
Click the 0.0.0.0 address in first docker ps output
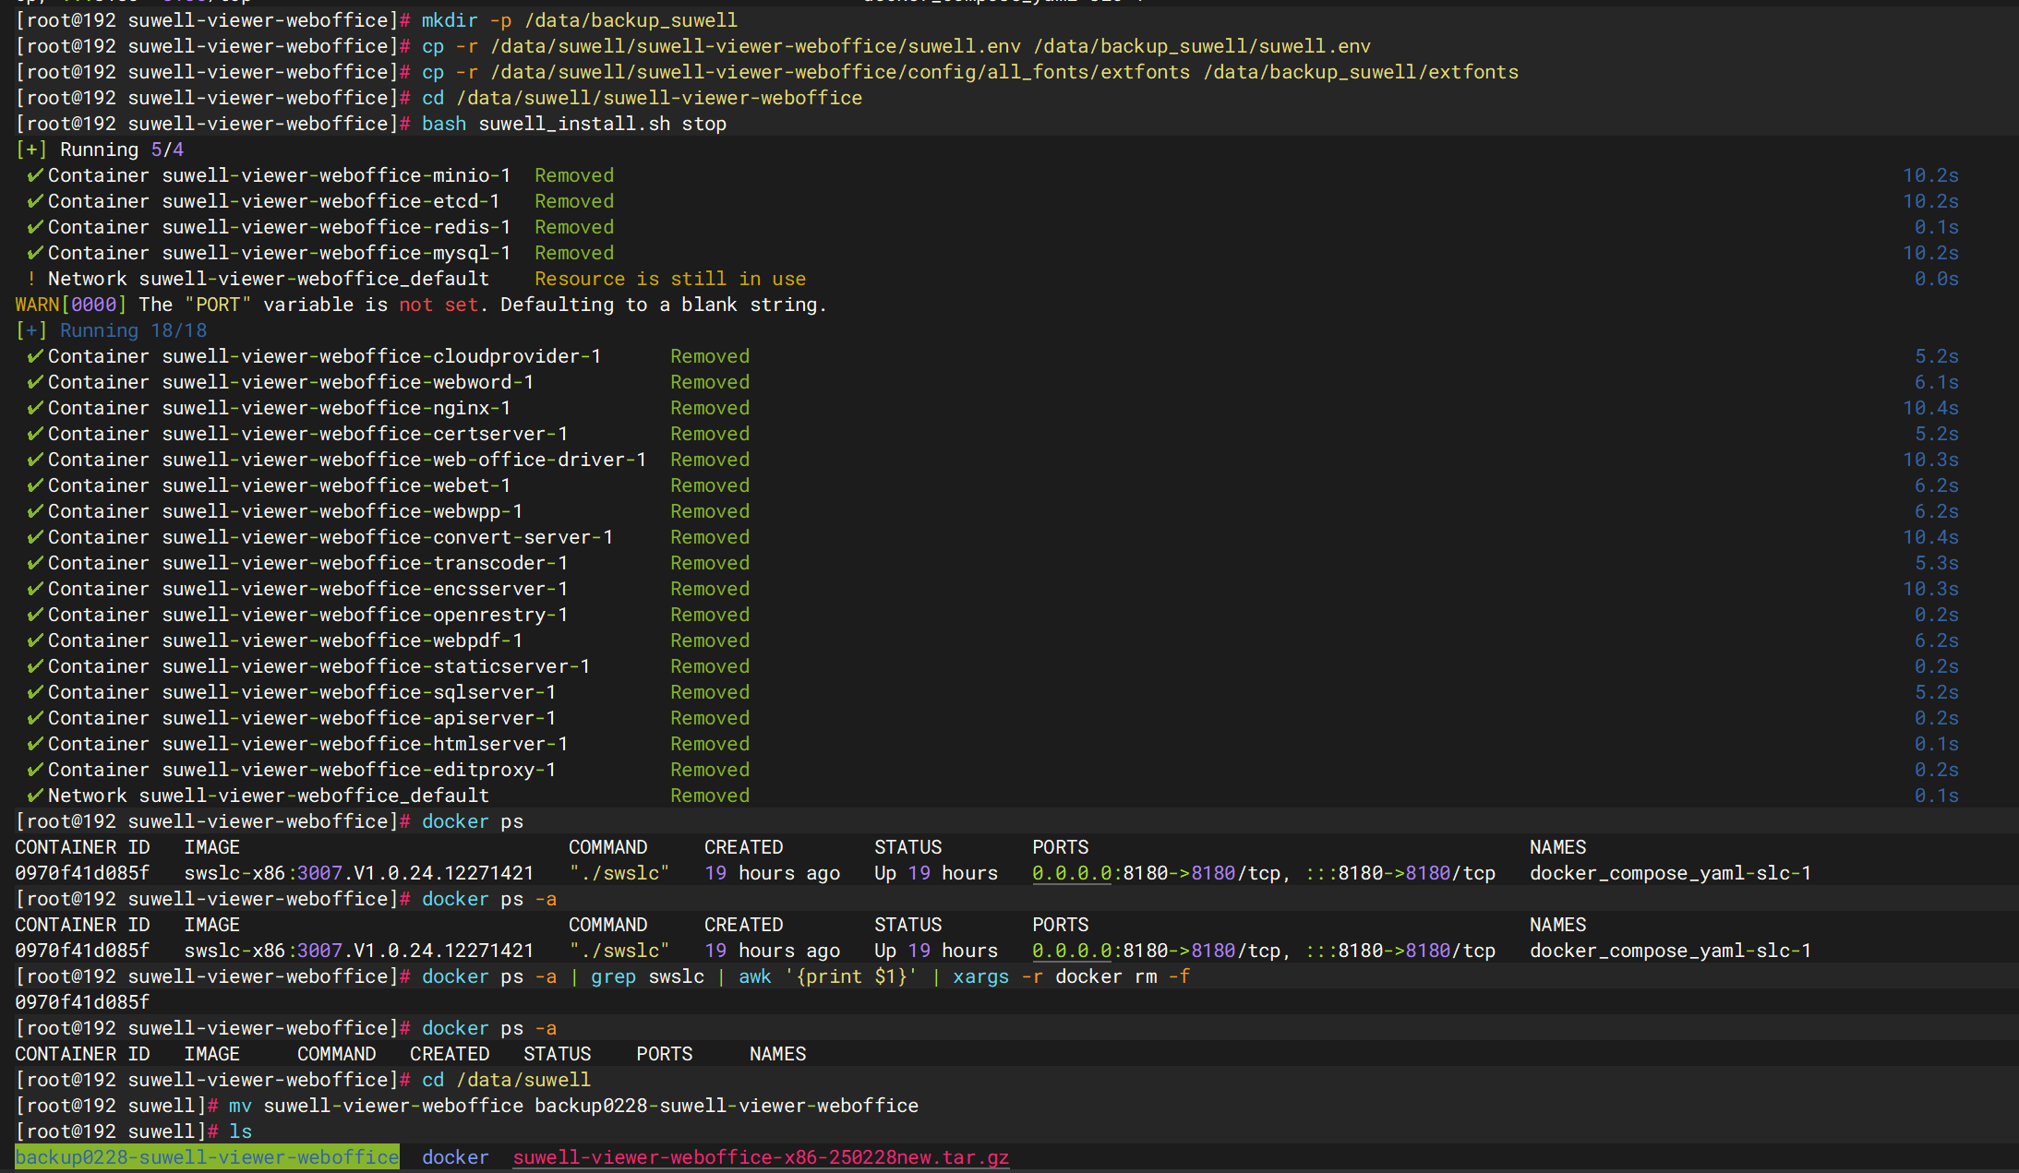tap(1072, 873)
